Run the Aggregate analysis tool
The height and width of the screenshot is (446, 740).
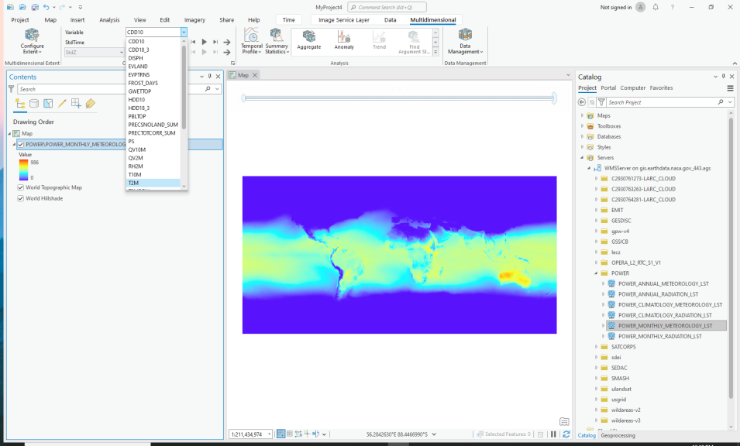pyautogui.click(x=309, y=40)
